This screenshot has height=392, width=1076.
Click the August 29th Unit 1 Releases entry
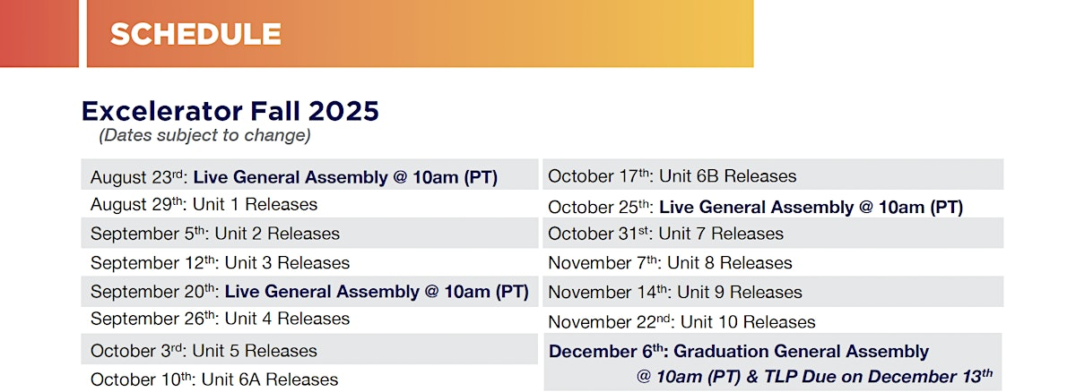(x=204, y=205)
